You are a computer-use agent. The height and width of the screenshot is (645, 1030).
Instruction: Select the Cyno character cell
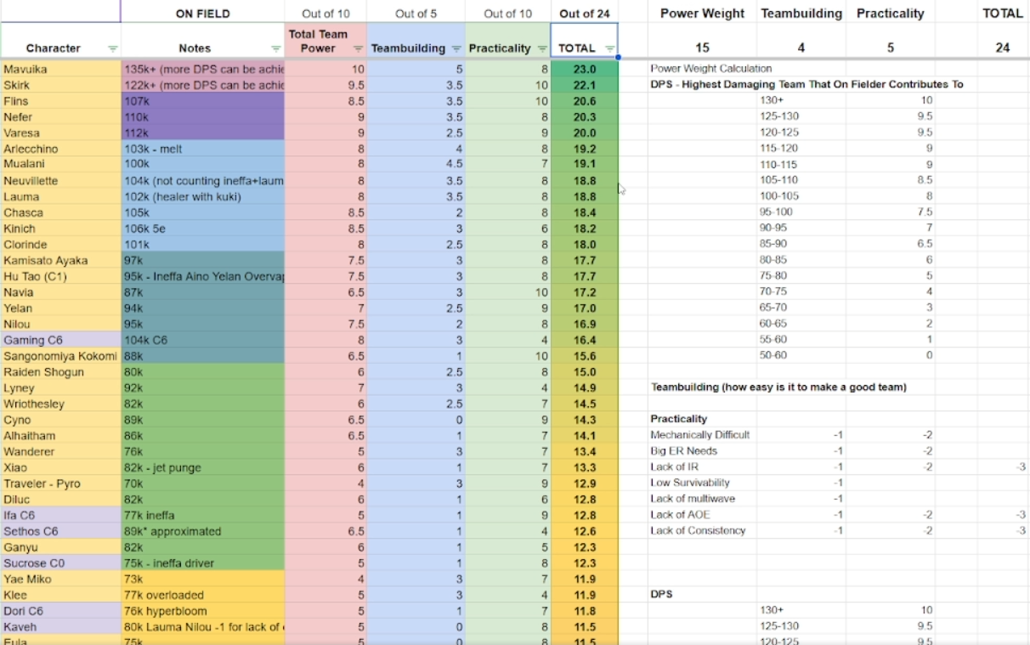coord(60,420)
